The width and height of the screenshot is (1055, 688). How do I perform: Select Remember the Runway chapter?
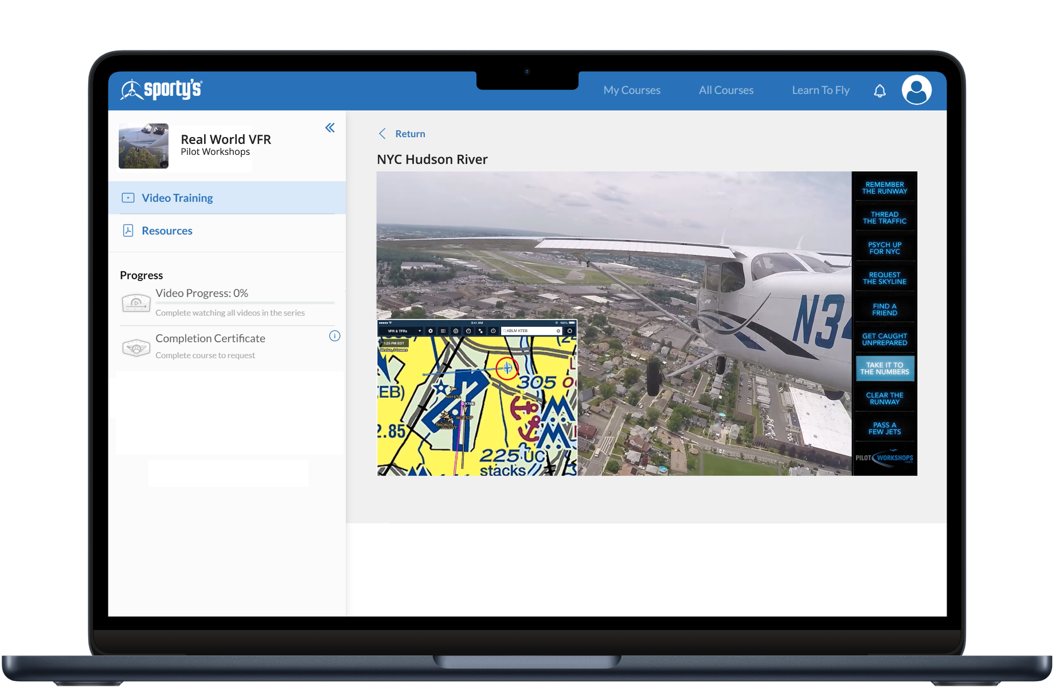pos(884,188)
